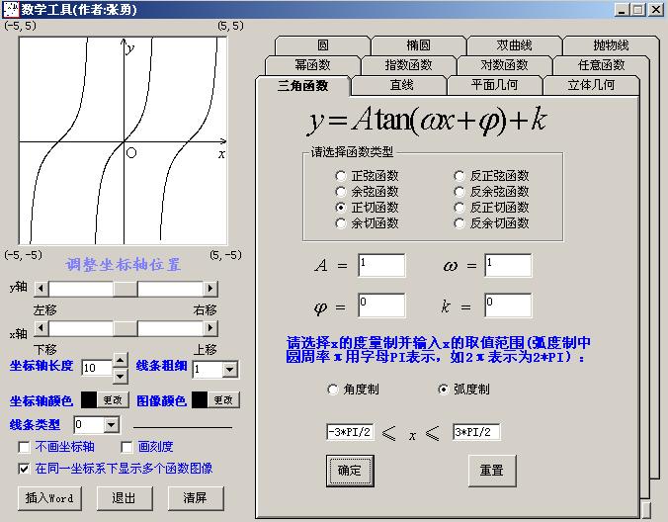Click 更改 button for 图像颜色
Screen dimensions: 668x522
tap(223, 399)
